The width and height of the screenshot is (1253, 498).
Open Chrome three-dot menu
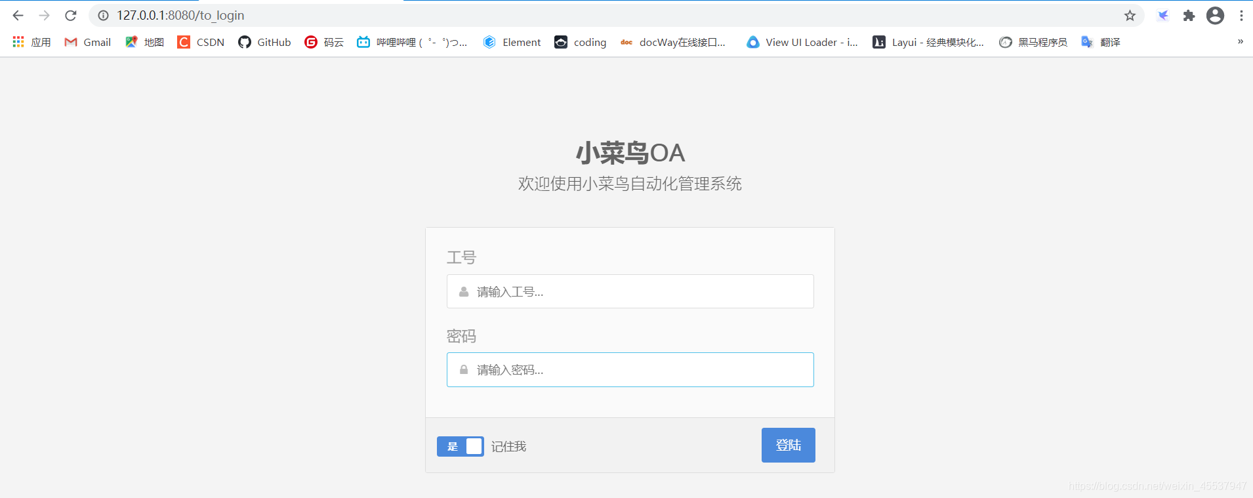coord(1241,15)
